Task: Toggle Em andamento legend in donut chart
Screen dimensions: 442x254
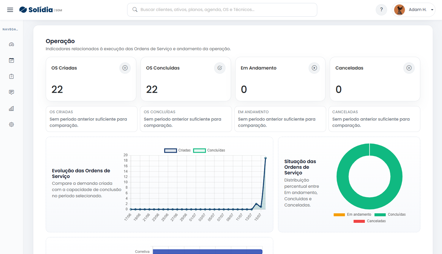Action: click(x=352, y=214)
